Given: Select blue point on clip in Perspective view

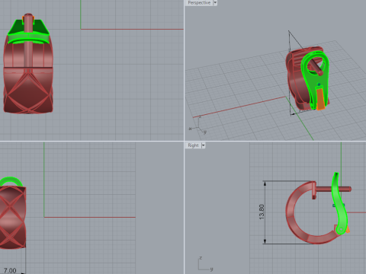Looking at the screenshot, I should 319,84.
